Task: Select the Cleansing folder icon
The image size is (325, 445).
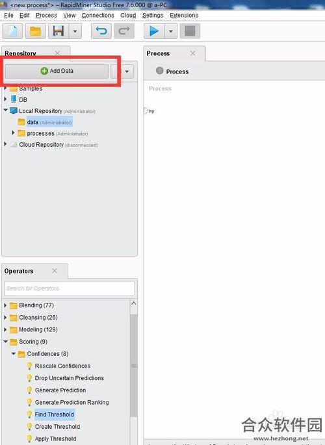Action: pos(14,318)
